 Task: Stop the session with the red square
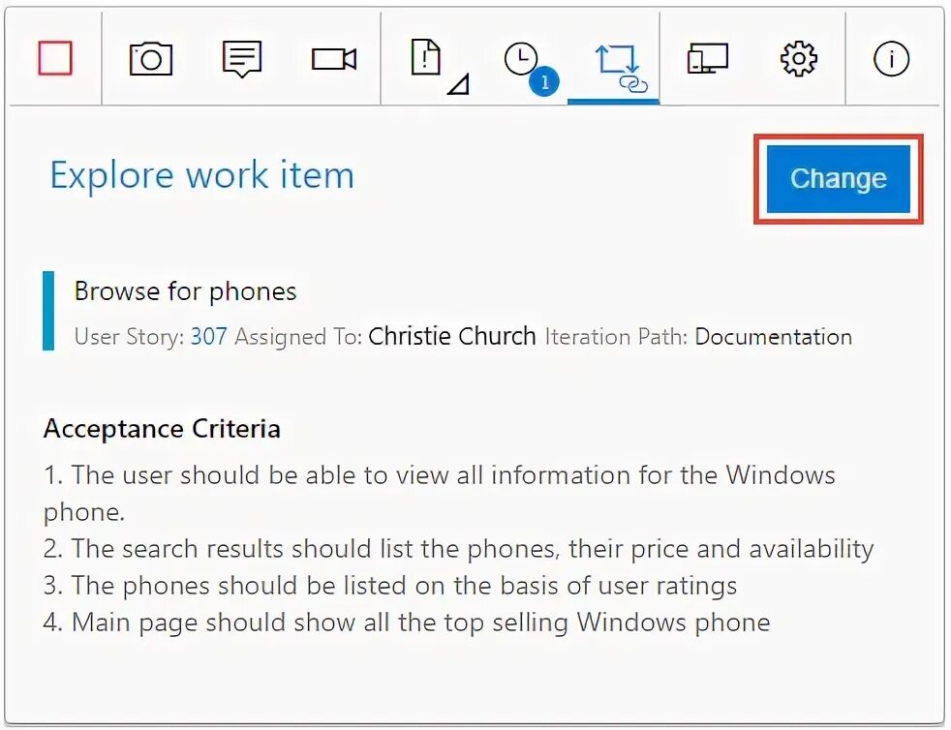coord(55,58)
